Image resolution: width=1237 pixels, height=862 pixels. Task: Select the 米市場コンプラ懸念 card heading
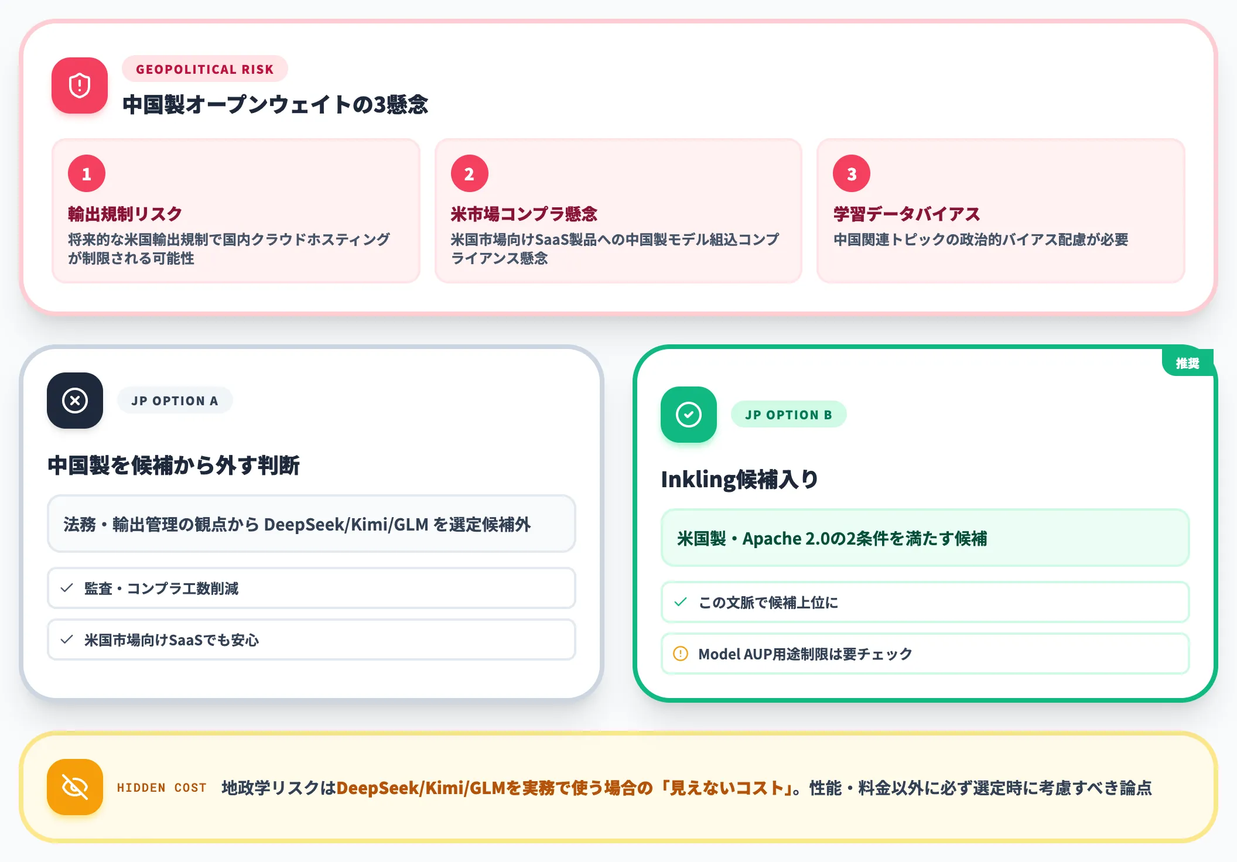pyautogui.click(x=524, y=214)
